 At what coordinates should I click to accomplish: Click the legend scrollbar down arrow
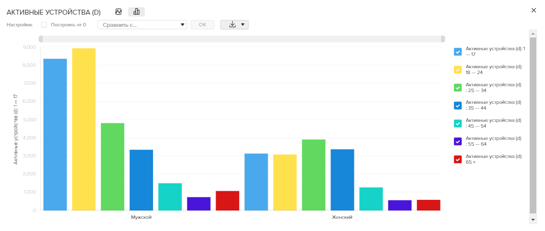coord(532,220)
